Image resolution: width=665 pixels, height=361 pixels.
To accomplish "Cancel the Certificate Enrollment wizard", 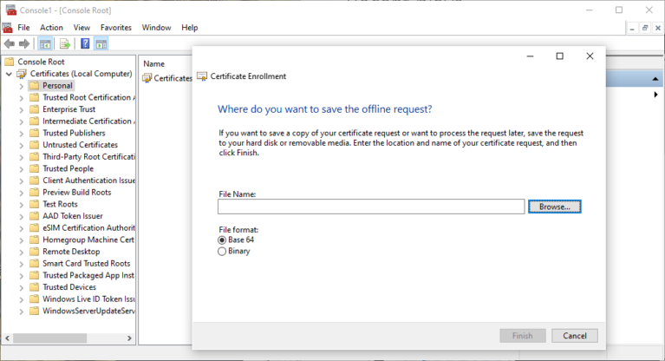I will [574, 335].
